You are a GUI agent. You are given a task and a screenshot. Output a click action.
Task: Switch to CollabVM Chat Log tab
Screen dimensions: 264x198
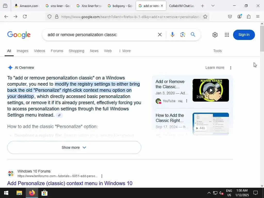point(182,6)
